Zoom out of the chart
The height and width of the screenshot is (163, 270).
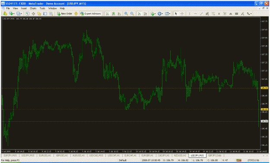pos(132,14)
